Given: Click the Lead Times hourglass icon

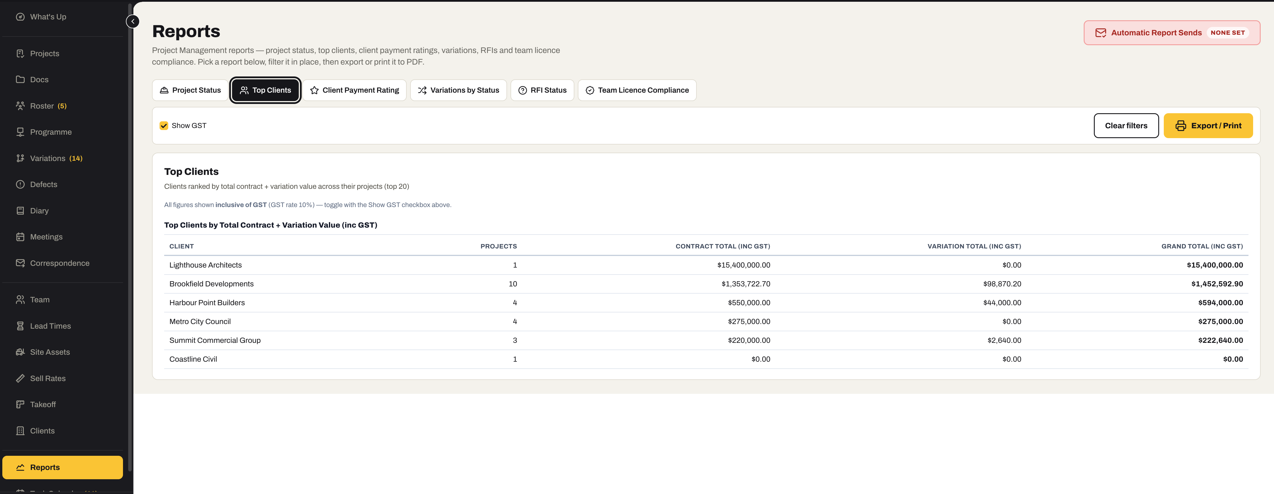Looking at the screenshot, I should (20, 326).
